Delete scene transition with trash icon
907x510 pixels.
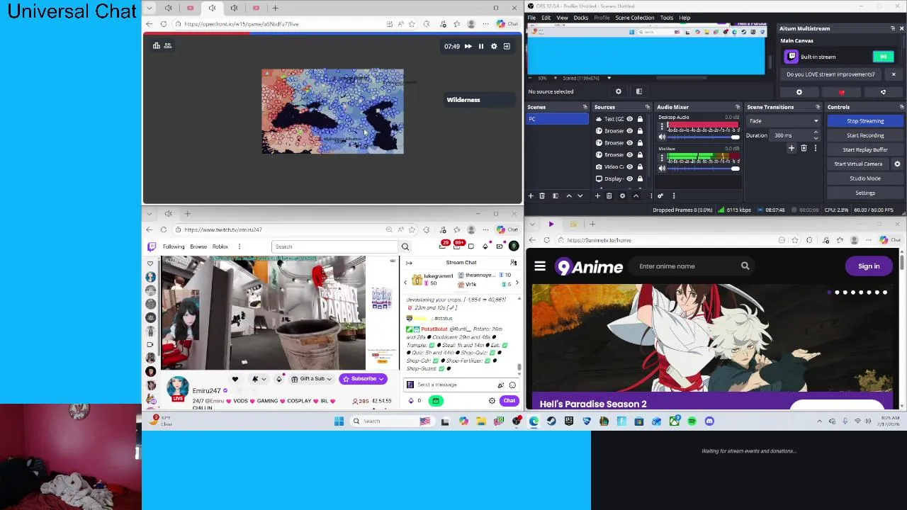pyautogui.click(x=804, y=148)
